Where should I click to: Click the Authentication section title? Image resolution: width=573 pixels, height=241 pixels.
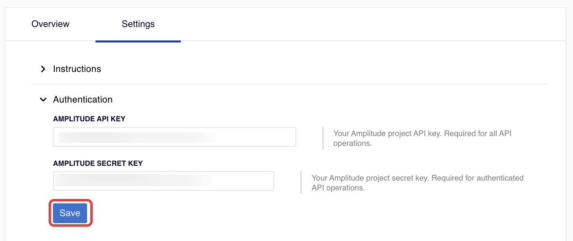click(x=83, y=100)
